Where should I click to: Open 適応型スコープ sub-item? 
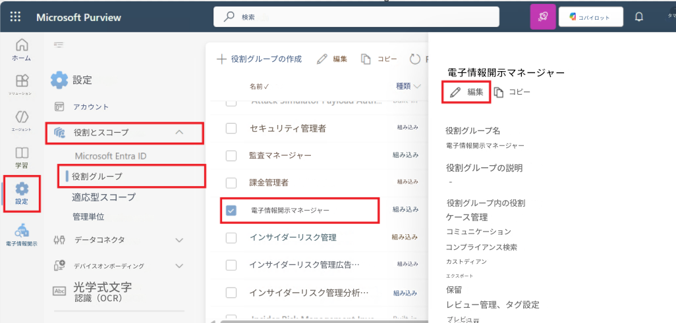coord(104,197)
